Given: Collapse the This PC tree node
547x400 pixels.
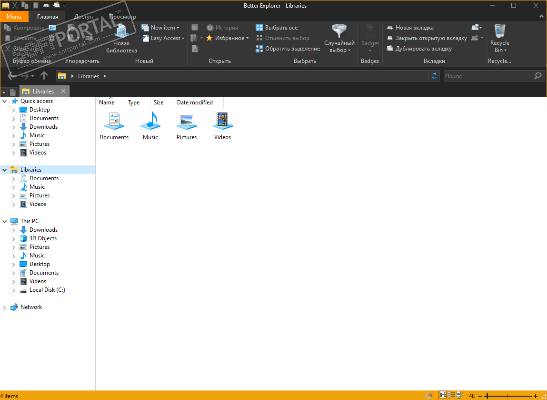Looking at the screenshot, I should click(x=5, y=221).
